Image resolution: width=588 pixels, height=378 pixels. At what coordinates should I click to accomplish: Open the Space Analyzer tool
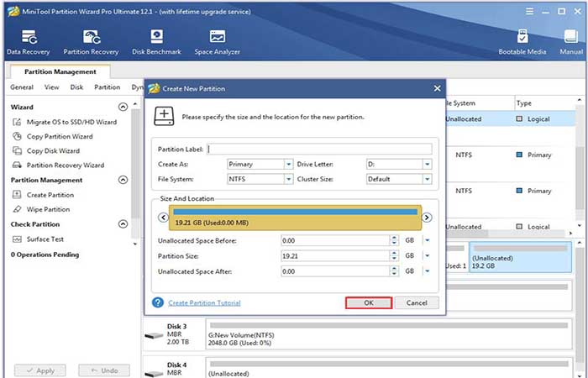[217, 42]
